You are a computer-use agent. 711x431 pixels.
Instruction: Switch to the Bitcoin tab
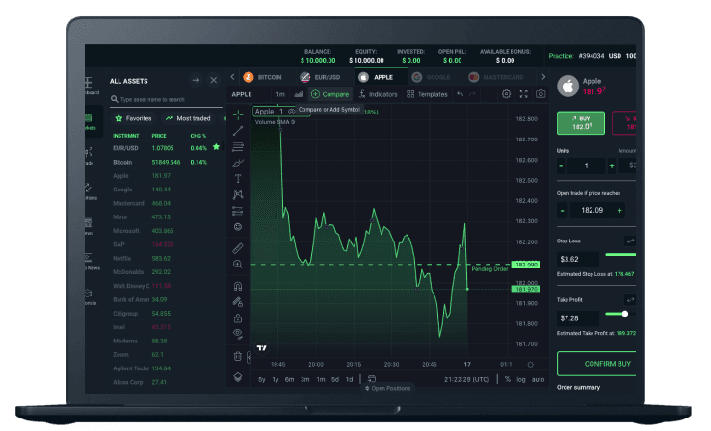263,77
